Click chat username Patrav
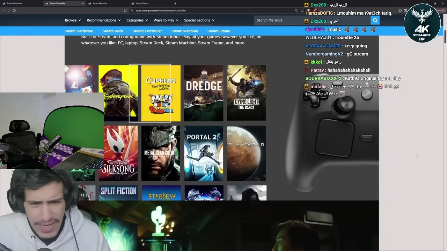Viewport: 447px width, 251px height. [317, 70]
